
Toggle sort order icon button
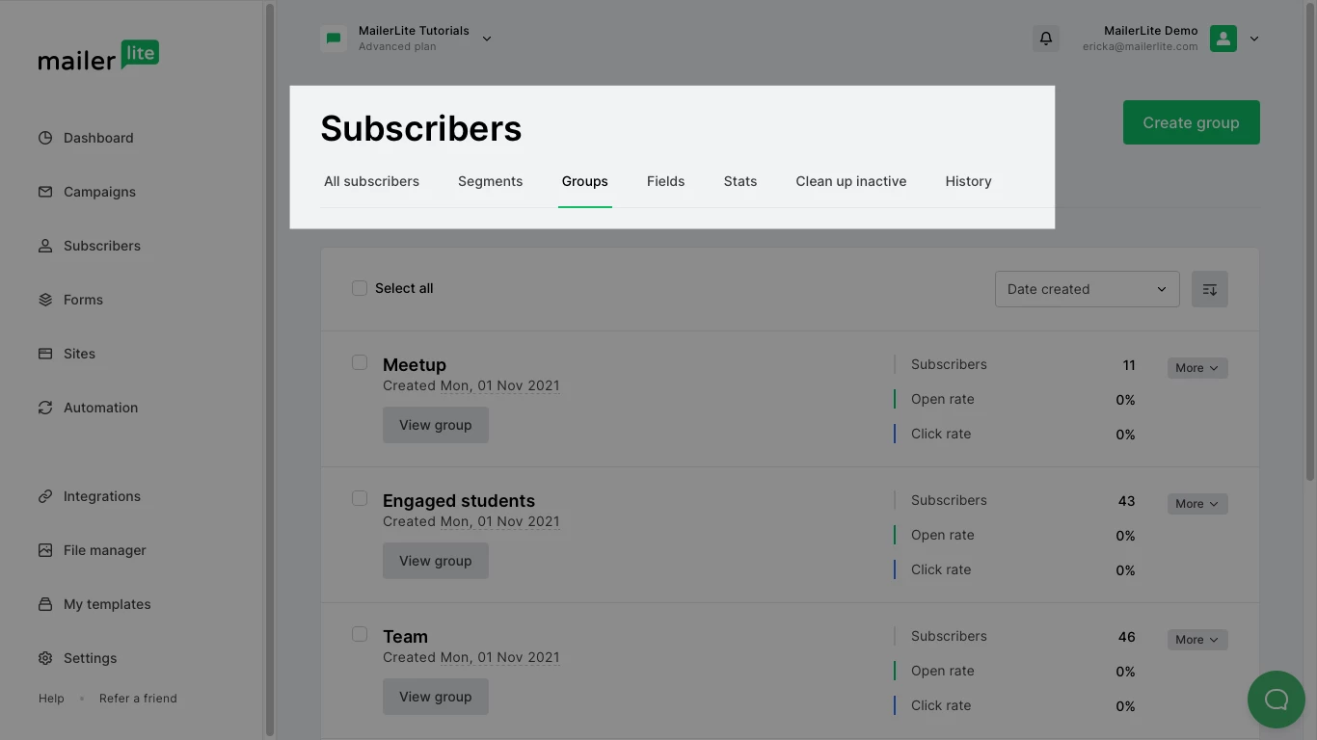coord(1209,289)
